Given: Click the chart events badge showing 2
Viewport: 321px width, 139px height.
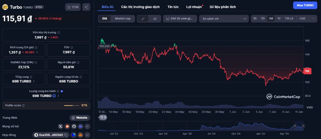Looking at the screenshot, I should point(103,117).
